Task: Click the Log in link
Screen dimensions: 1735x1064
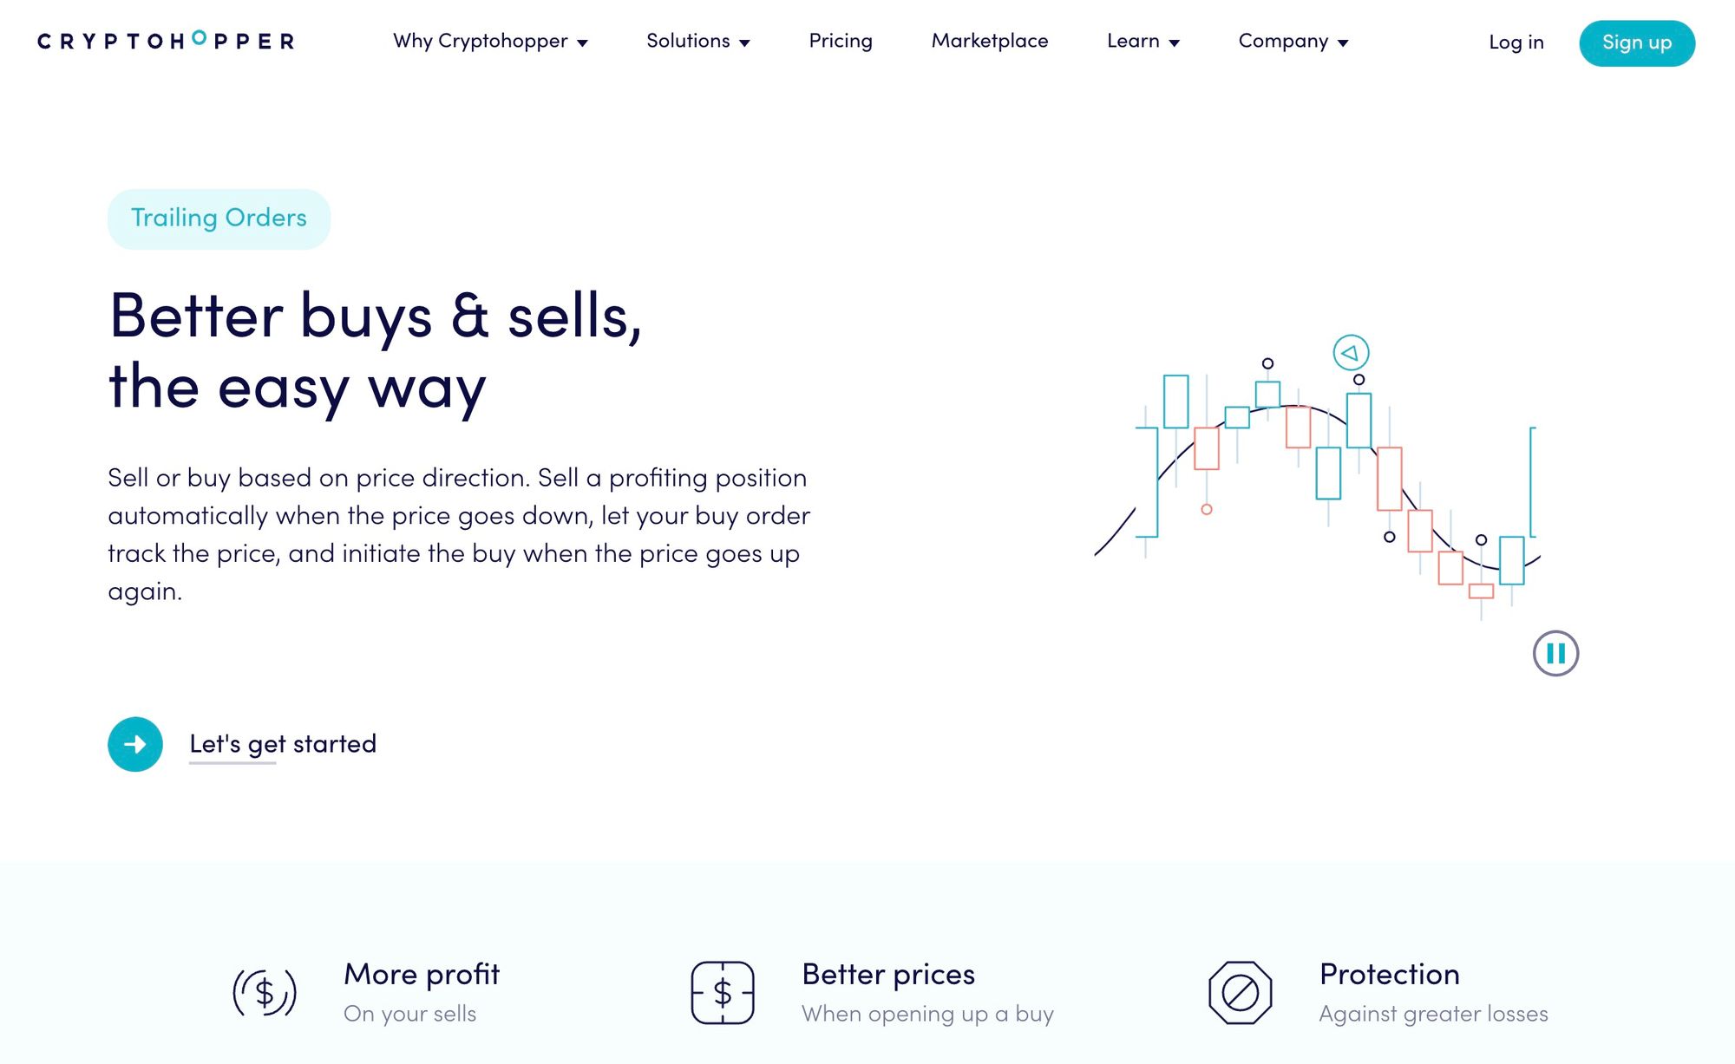Action: pos(1516,41)
